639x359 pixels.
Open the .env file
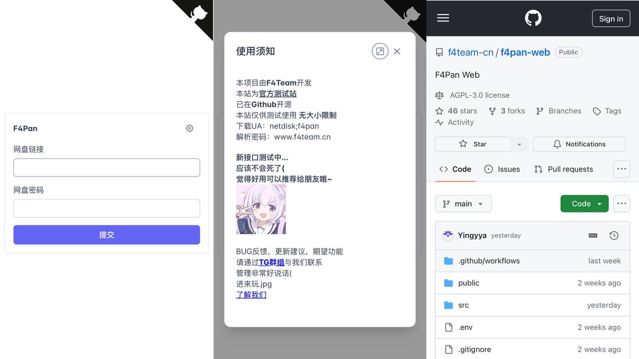click(465, 327)
